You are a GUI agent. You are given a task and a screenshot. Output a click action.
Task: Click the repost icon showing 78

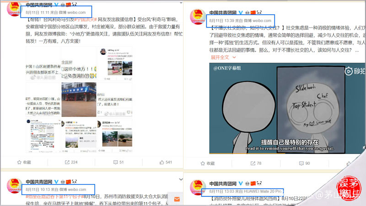coord(256,163)
